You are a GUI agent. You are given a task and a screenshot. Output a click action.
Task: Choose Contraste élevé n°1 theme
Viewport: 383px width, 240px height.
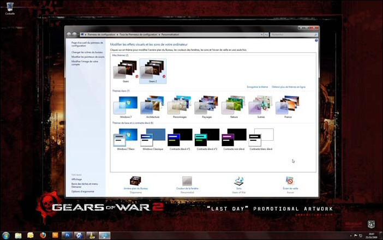click(x=180, y=139)
